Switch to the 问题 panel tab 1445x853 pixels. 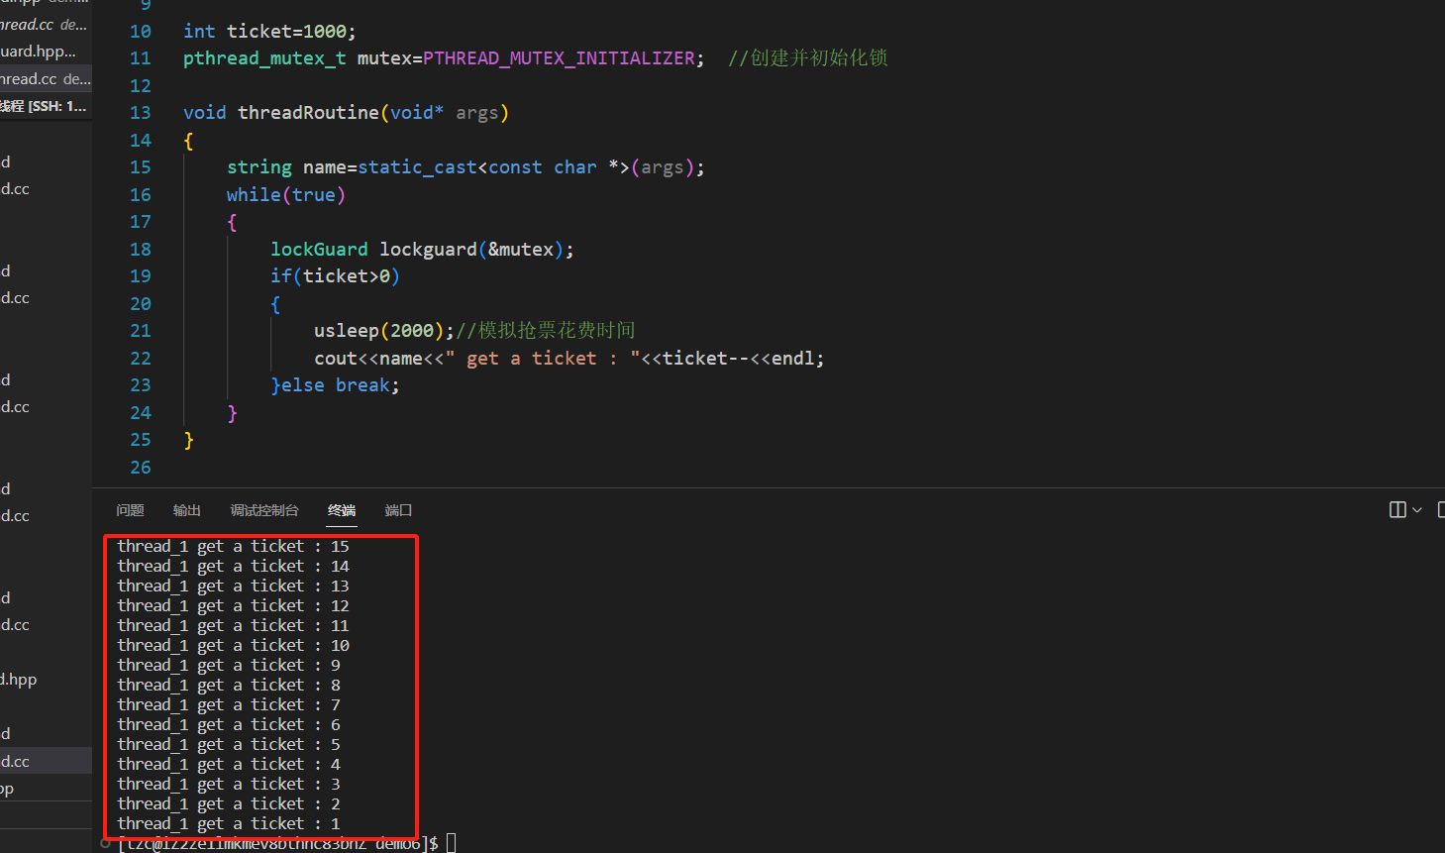[x=130, y=510]
